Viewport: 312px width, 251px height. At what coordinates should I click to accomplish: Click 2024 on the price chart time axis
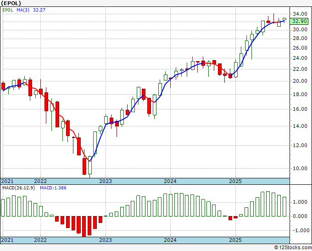170,181
